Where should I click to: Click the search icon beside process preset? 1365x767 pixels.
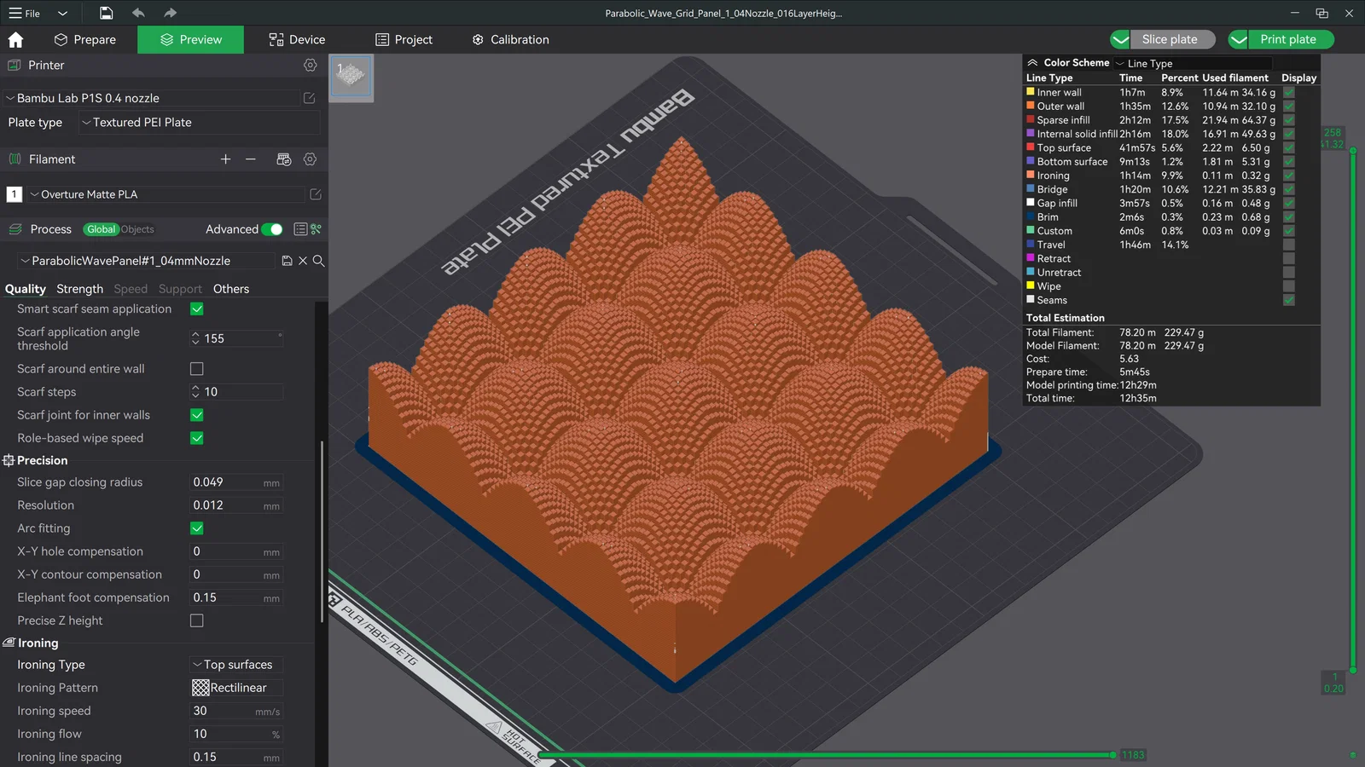click(318, 261)
